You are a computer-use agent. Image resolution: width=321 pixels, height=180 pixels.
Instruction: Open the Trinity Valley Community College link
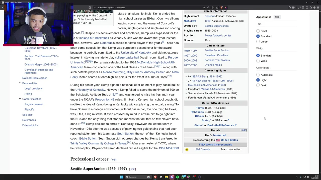point(92,143)
